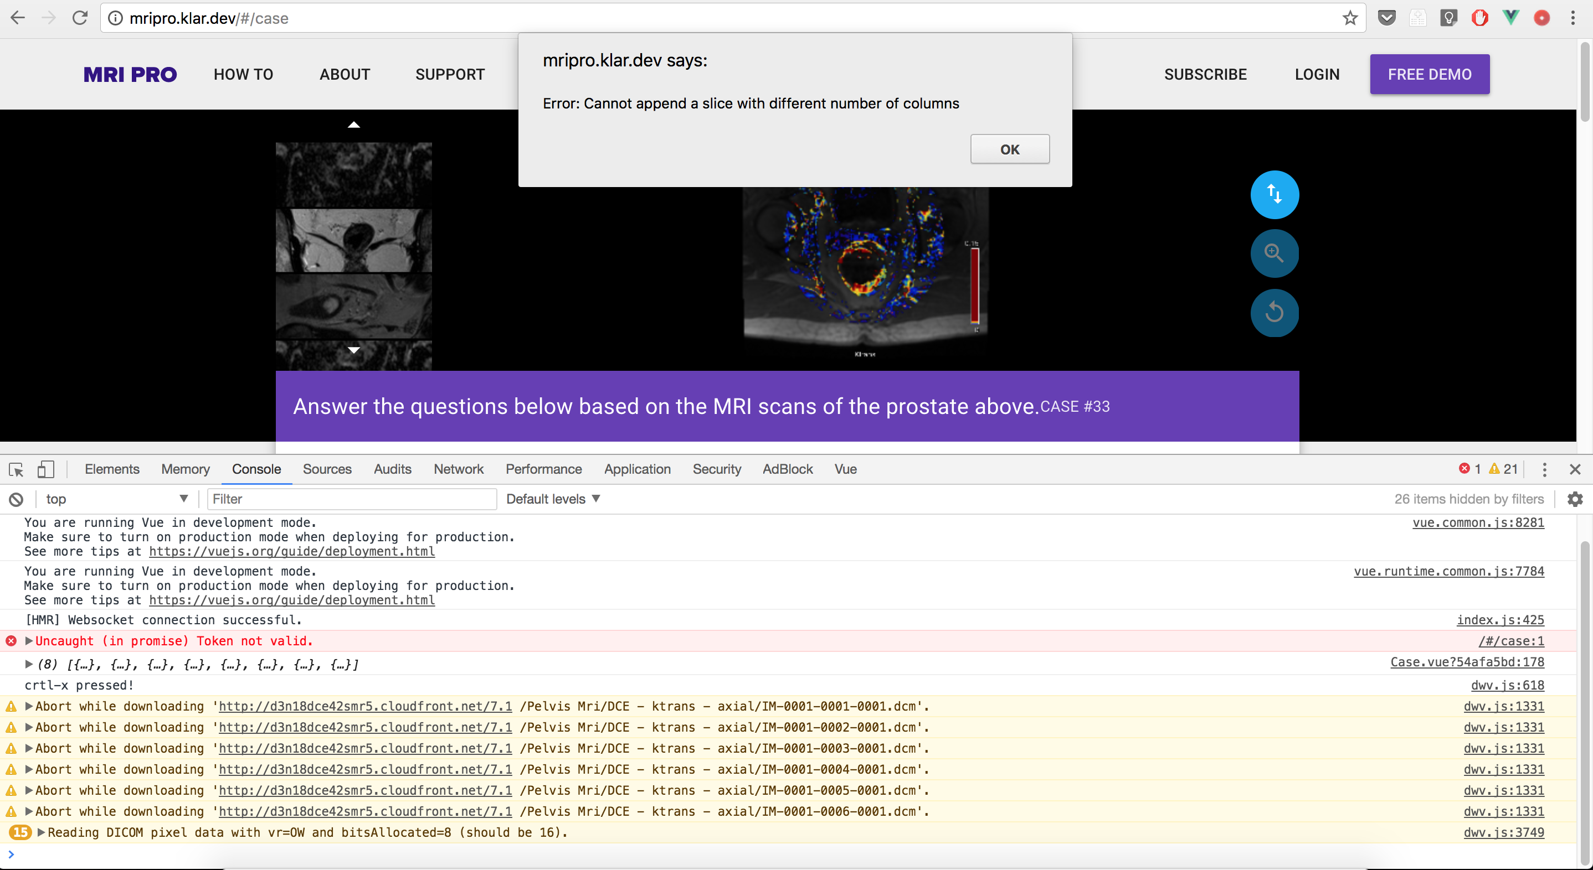The image size is (1593, 870).
Task: Click the reset view circular arrow button
Action: [1274, 312]
